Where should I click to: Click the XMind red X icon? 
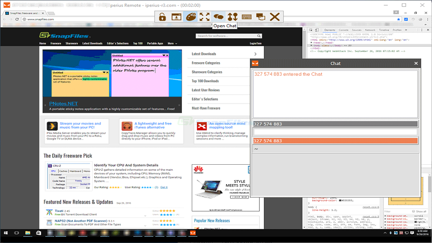point(201,126)
